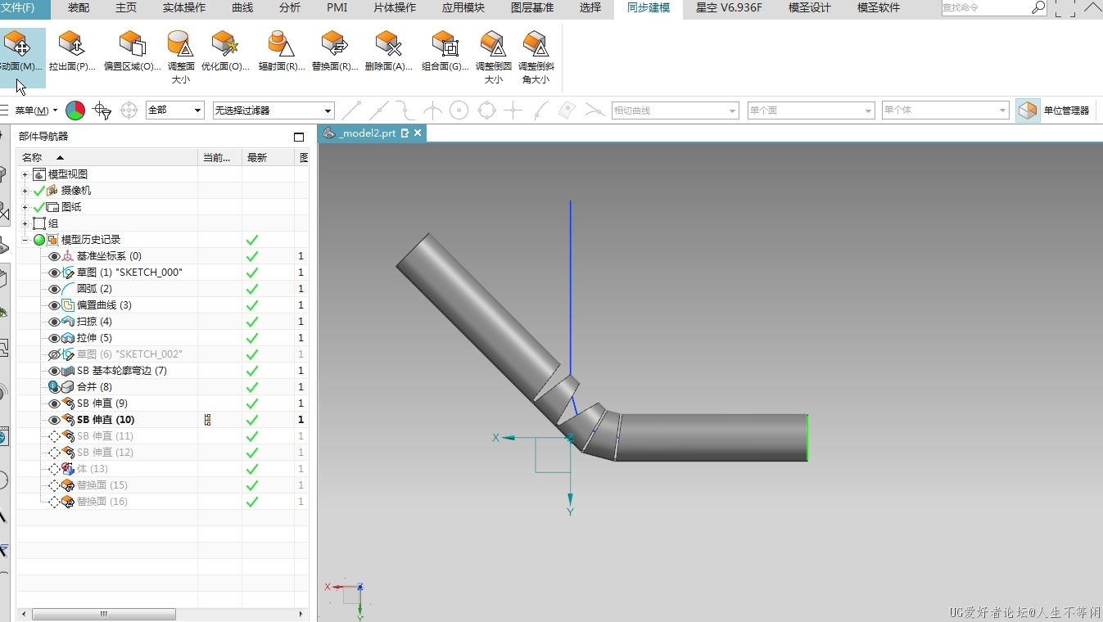Toggle visibility eye of 草图 (1) SKETCH_000

tap(54, 273)
